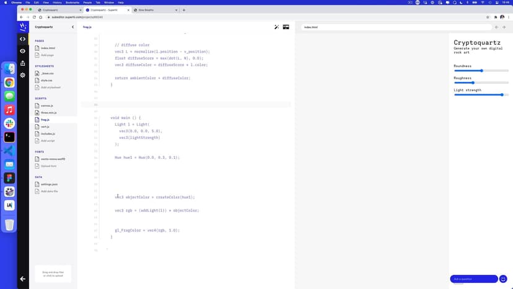Click the smiley chat icon

[x=504, y=279]
